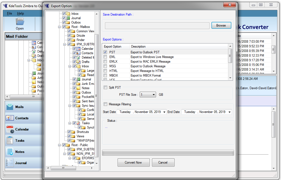
Task: Open the File menu
Action: [10, 13]
